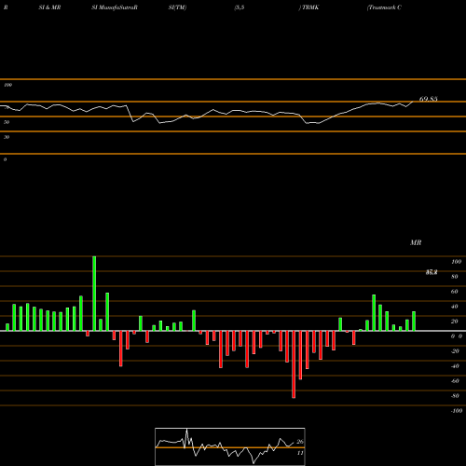Click the 26 value in mini chart

tap(300, 442)
